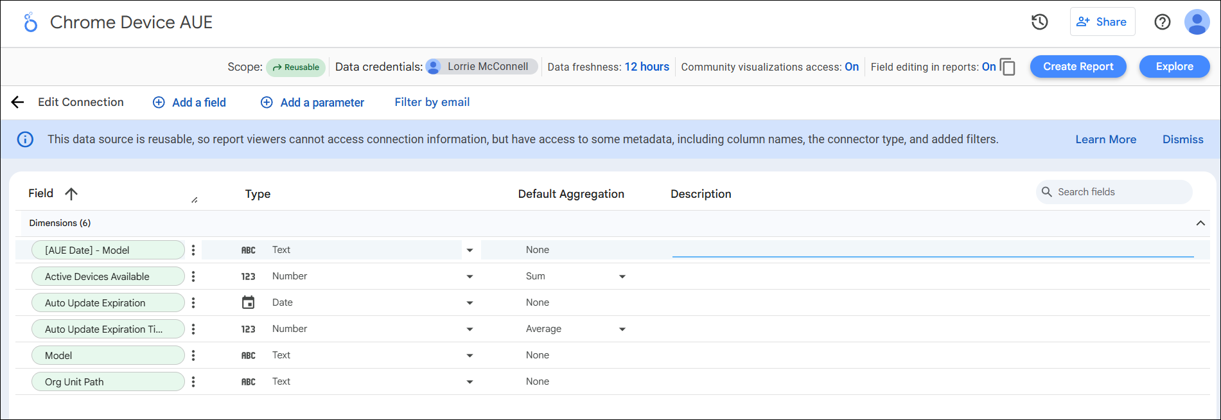
Task: Click Lorrie McConnell data credentials chip
Action: pyautogui.click(x=482, y=67)
